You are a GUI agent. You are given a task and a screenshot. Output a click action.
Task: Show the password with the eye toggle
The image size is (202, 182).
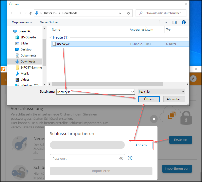click(121, 158)
